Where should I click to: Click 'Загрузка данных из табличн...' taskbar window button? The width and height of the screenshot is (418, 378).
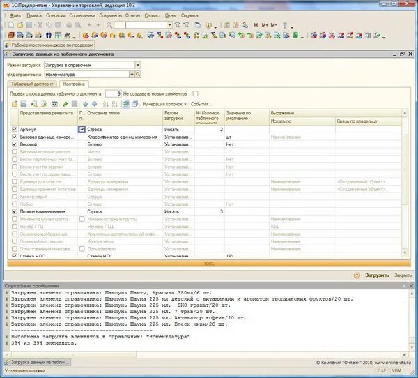click(x=38, y=362)
